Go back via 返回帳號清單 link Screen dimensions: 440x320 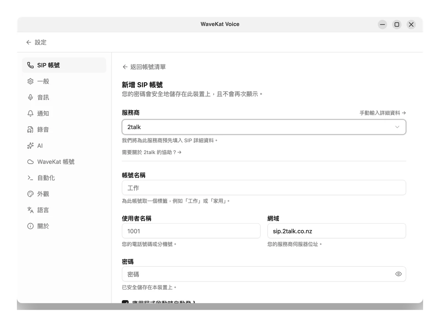[144, 67]
